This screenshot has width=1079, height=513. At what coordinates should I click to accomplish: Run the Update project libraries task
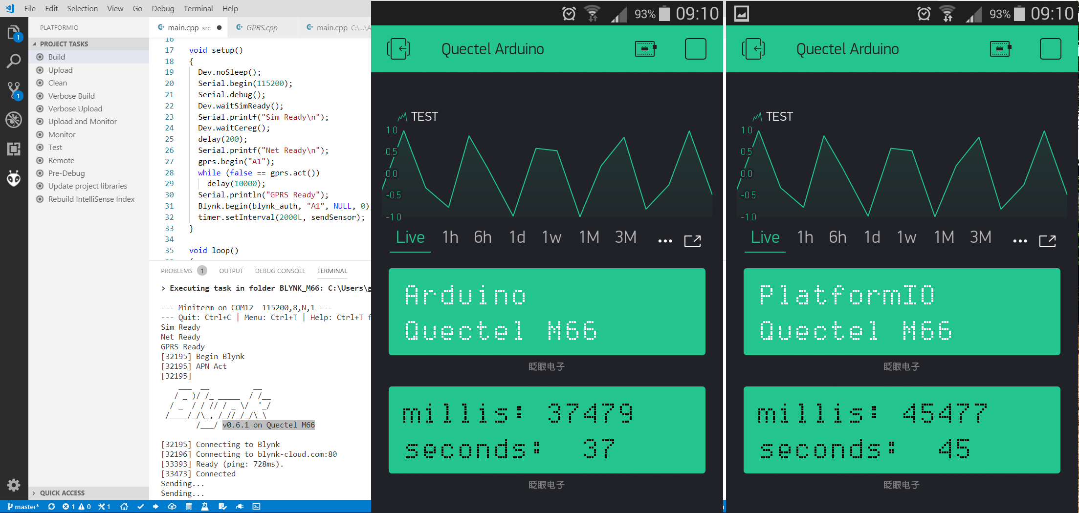point(88,186)
